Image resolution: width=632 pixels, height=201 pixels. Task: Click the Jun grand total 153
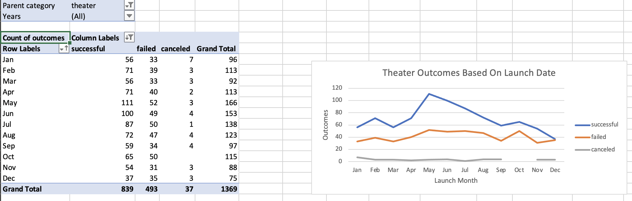[231, 113]
